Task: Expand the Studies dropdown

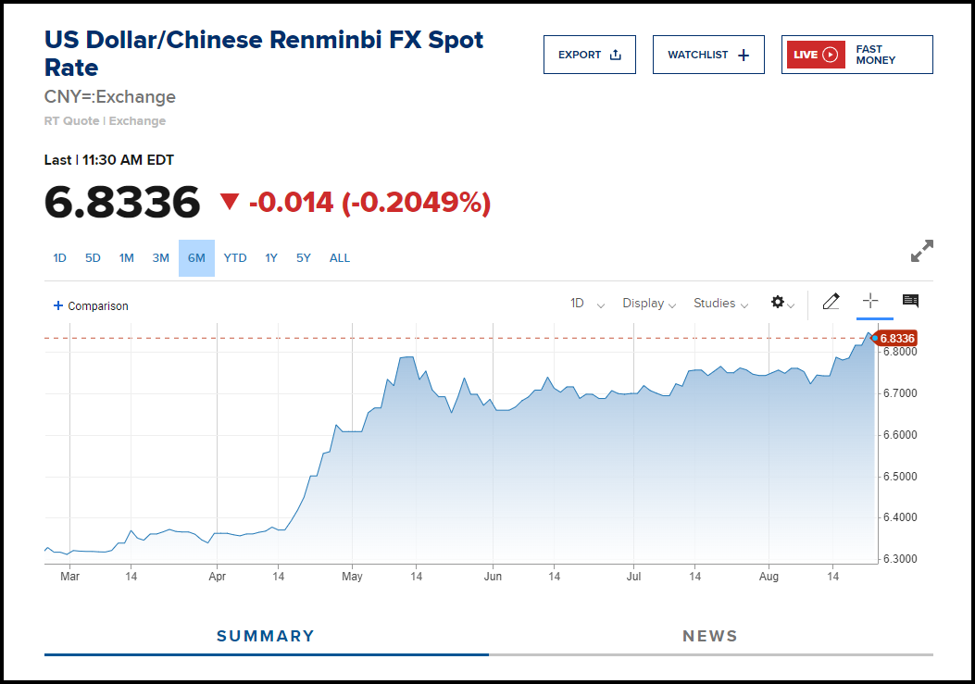Action: click(720, 304)
